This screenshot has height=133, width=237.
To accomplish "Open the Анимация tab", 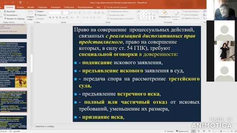I will [56, 7].
